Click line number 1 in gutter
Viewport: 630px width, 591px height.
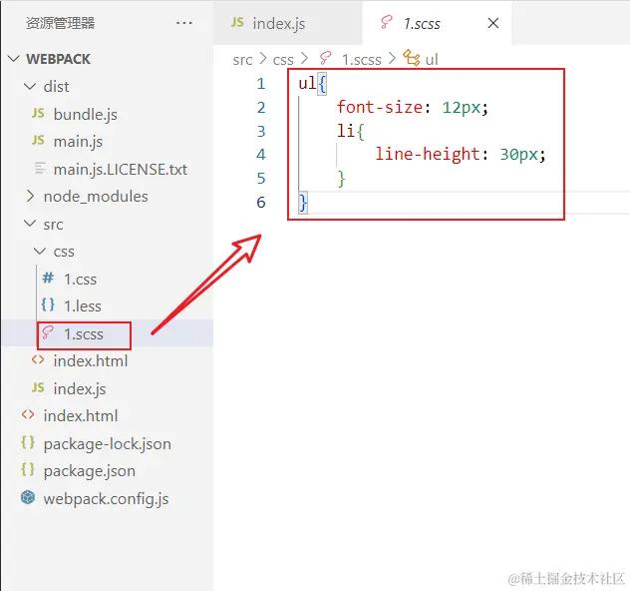(x=261, y=84)
